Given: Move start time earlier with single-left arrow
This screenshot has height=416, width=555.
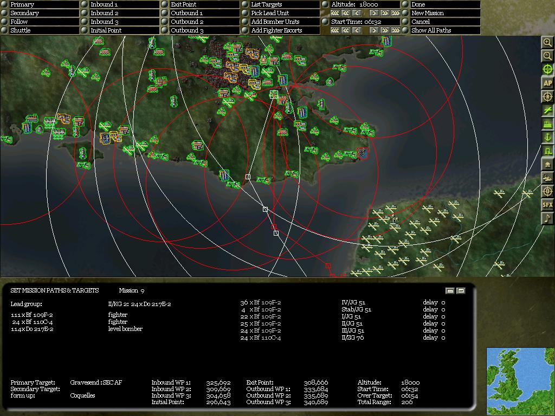Looking at the screenshot, I should tap(357, 30).
